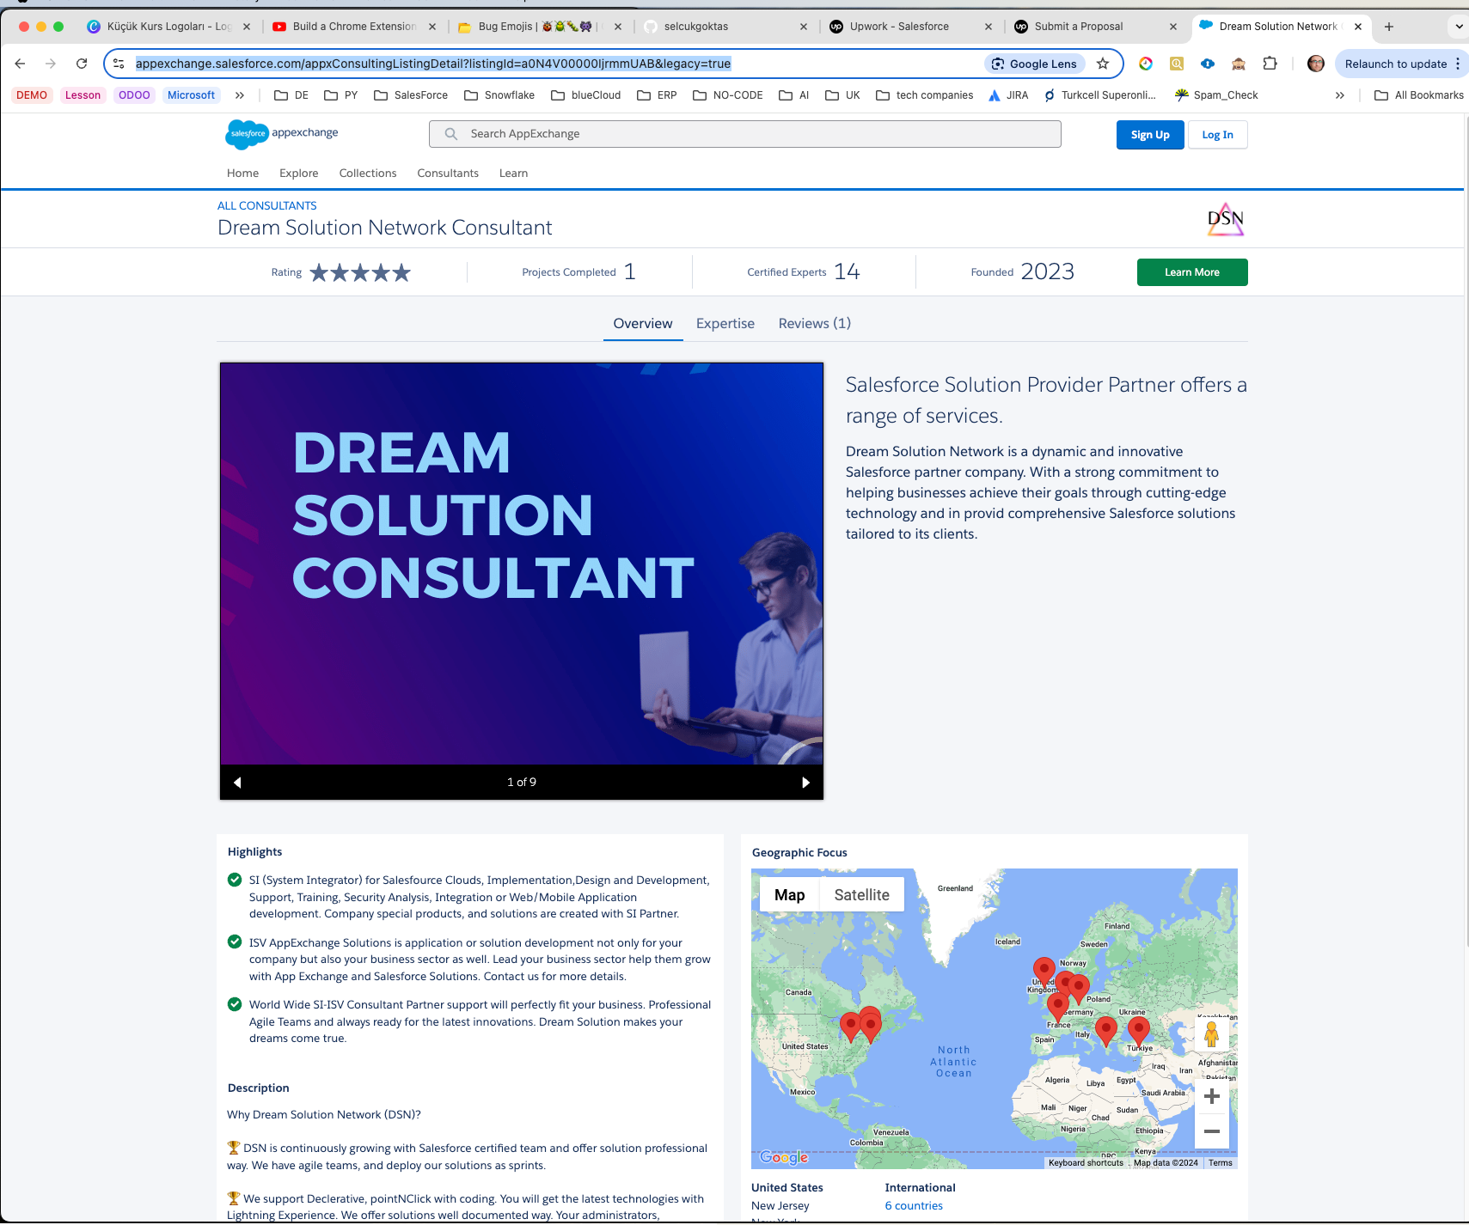Open the Spam_Check bookmark
This screenshot has height=1225, width=1469.
click(1216, 95)
